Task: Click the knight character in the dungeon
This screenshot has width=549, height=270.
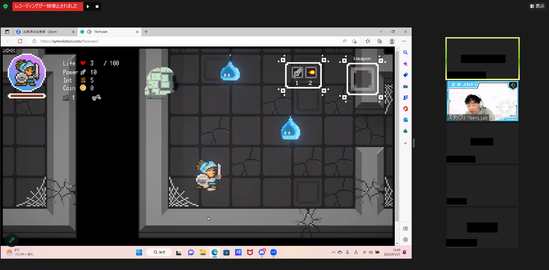Action: [x=209, y=175]
